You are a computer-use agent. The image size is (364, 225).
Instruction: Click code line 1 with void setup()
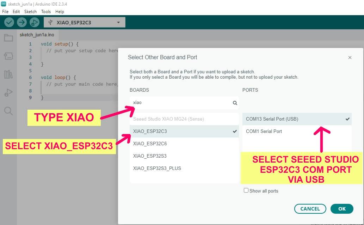point(60,44)
